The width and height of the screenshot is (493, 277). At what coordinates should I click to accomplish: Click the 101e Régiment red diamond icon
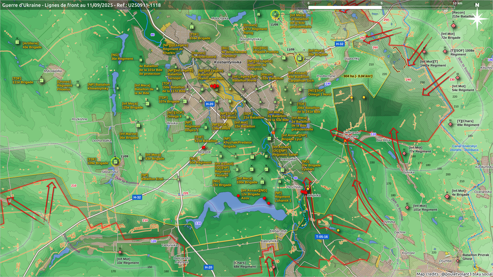tap(407, 207)
